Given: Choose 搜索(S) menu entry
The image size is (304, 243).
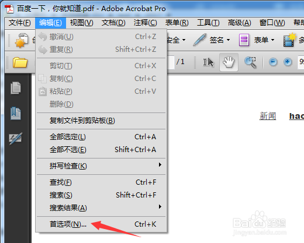Looking at the screenshot, I should click(101, 195).
